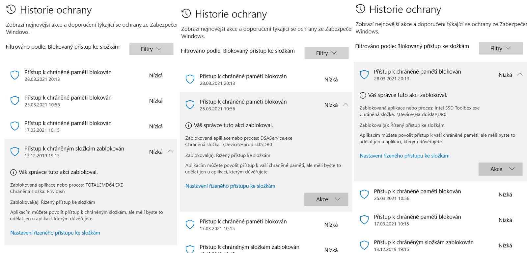Click the info icon above Intel SSD Toolbox details
Viewport: 527px width, 253px height.
(363, 95)
